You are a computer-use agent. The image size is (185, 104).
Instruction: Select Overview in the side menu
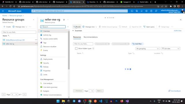pyautogui.click(x=46, y=31)
